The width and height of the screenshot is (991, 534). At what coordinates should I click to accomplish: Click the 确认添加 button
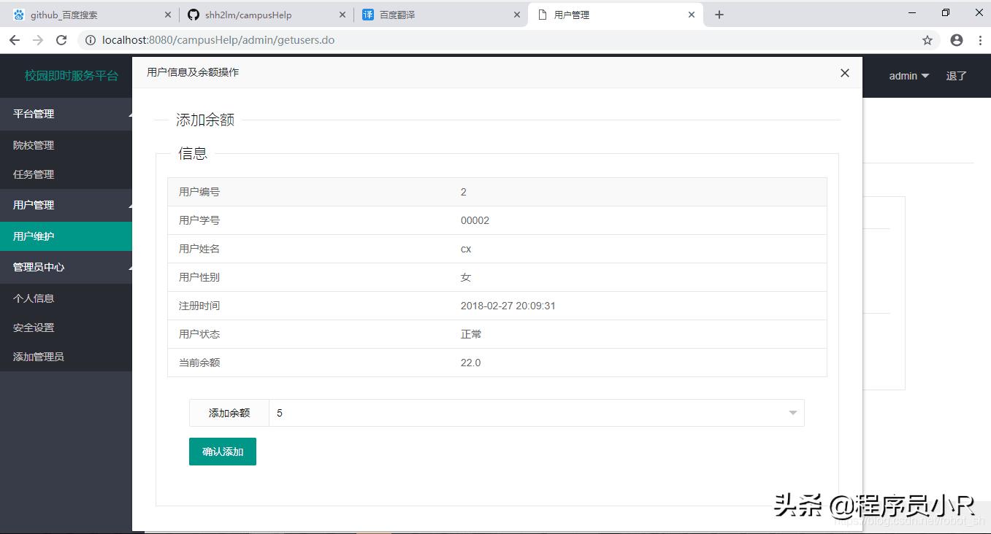coord(222,451)
